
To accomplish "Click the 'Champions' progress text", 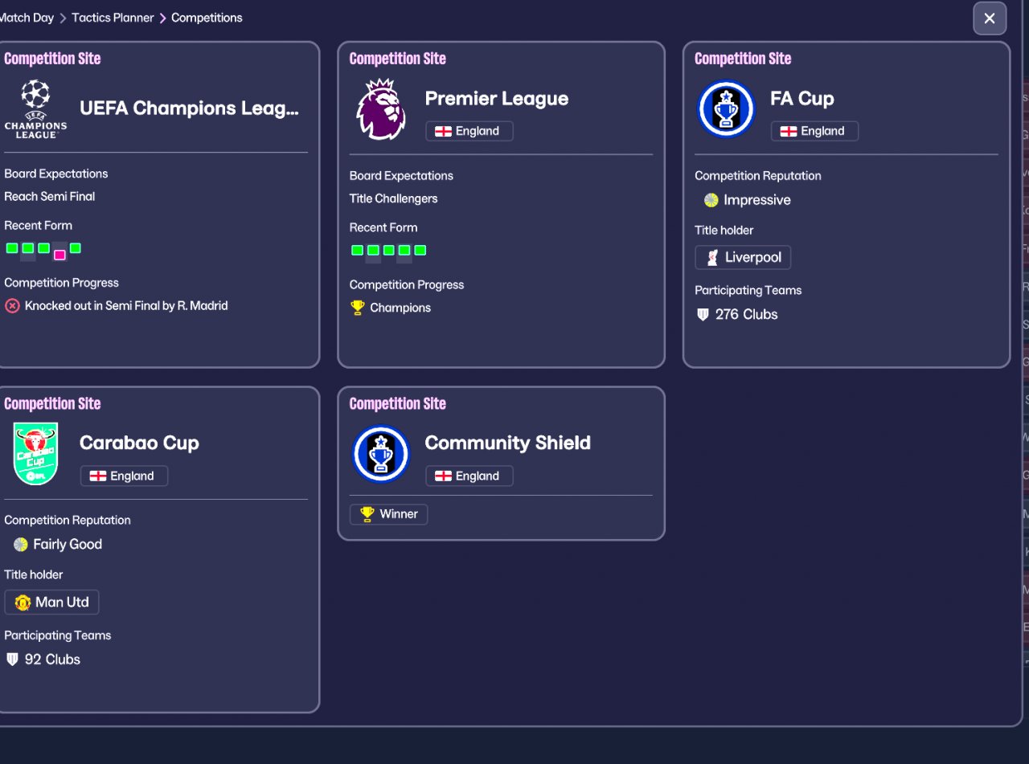I will pos(400,308).
